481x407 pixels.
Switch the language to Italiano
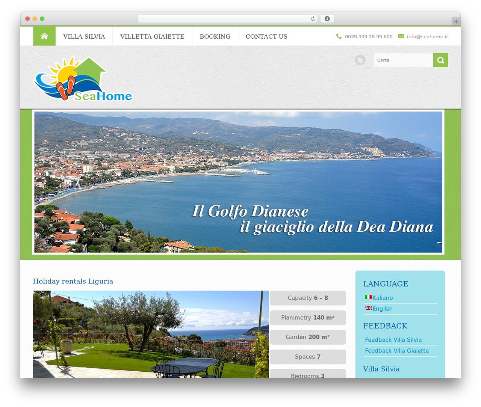click(x=383, y=298)
